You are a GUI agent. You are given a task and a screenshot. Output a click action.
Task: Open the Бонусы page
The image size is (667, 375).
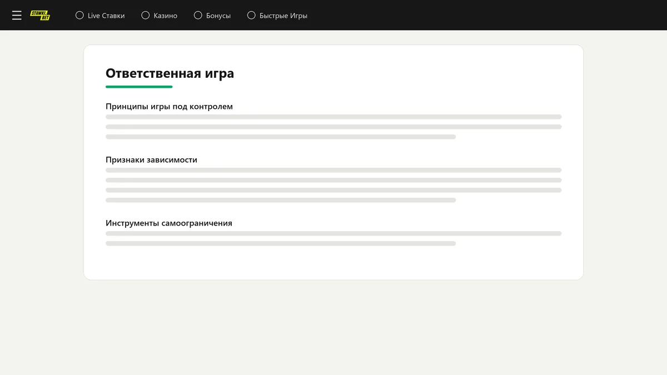click(x=218, y=16)
